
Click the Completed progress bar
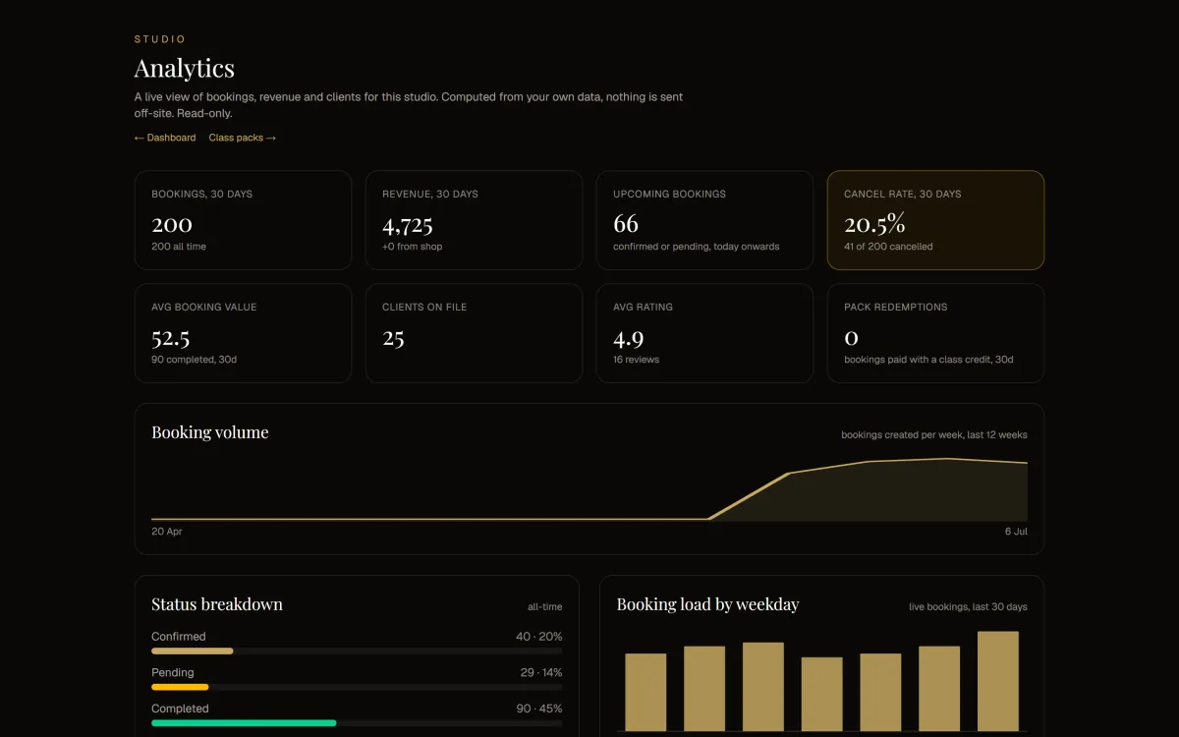click(x=357, y=722)
